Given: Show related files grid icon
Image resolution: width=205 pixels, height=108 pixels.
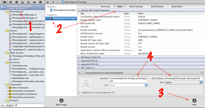Looking at the screenshot, I should pyautogui.click(x=48, y=2).
